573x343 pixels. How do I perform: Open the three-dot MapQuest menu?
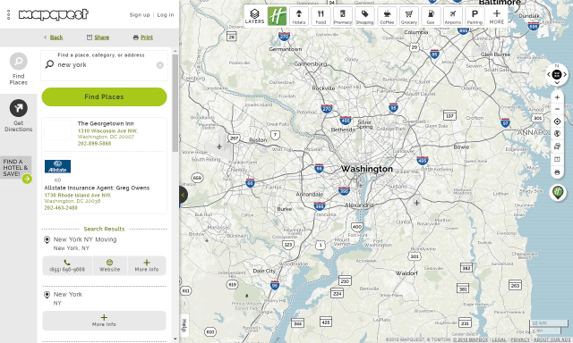pos(8,15)
